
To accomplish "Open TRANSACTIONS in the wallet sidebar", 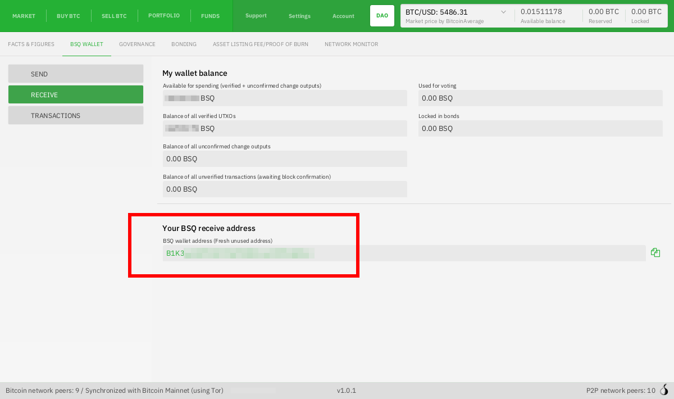I will (76, 116).
